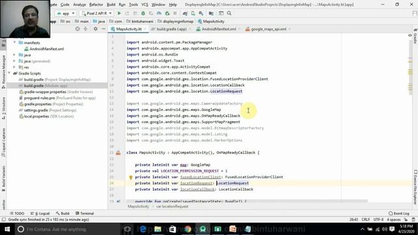The image size is (418, 235).
Task: Click the scroll-from-source target icon in Project panel
Action: point(77,29)
